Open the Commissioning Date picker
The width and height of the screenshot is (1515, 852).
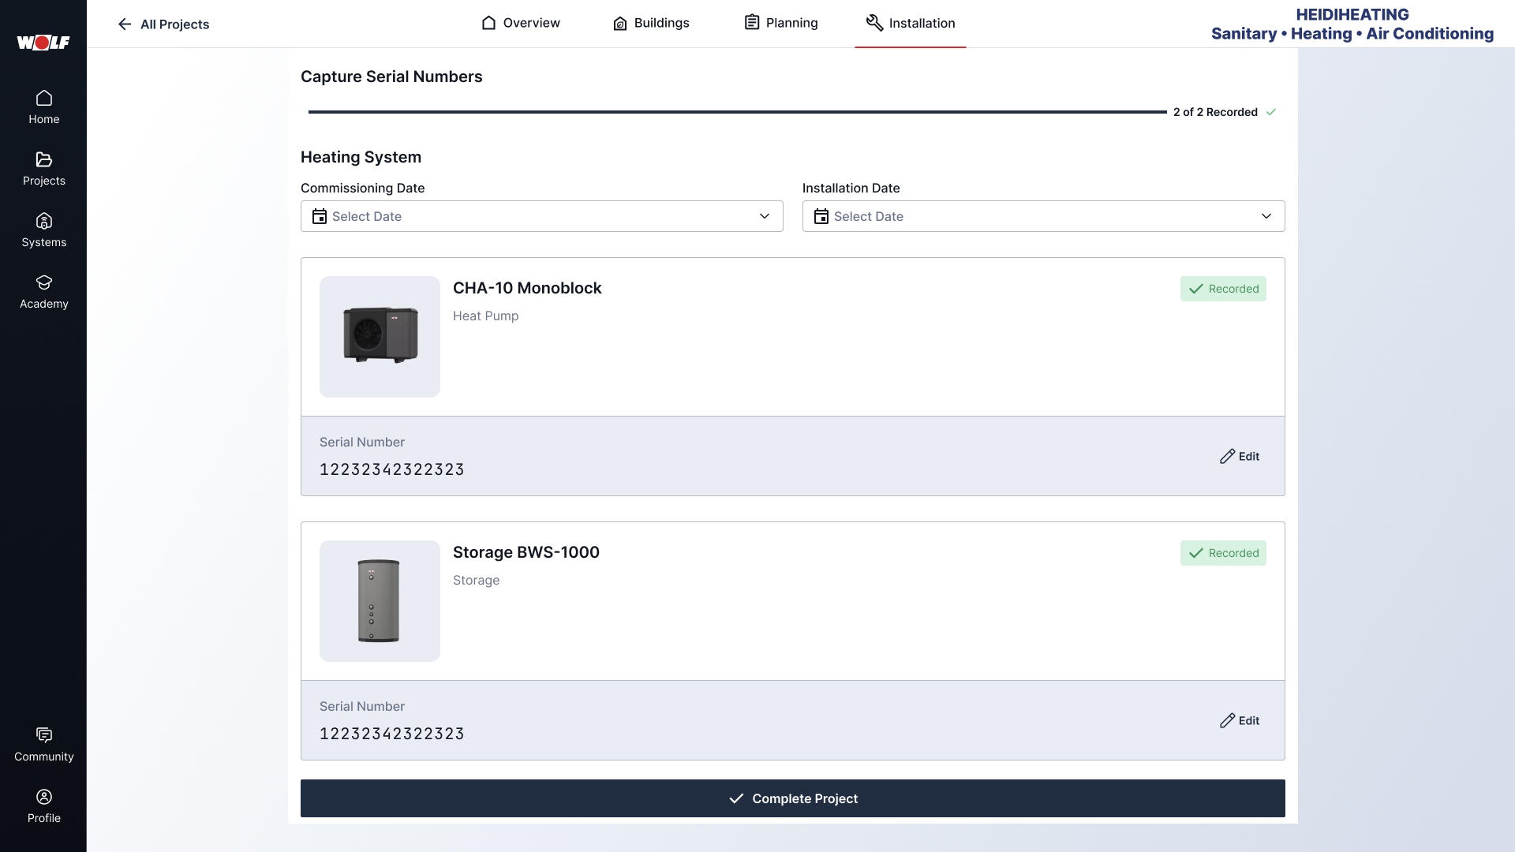tap(541, 216)
